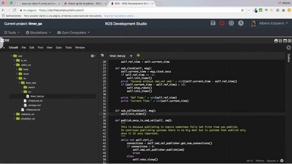Expand the notebook_ws folder

(14, 114)
